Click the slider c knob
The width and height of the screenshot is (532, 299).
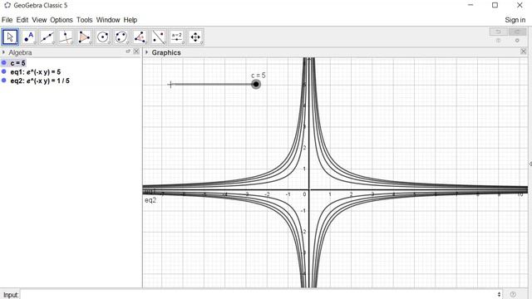(x=256, y=84)
